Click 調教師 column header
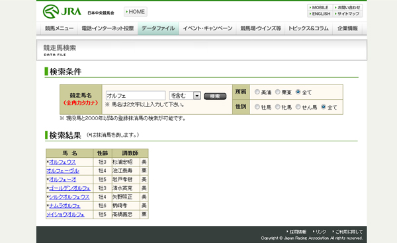Viewport: 397px width, 243px height. pos(130,153)
